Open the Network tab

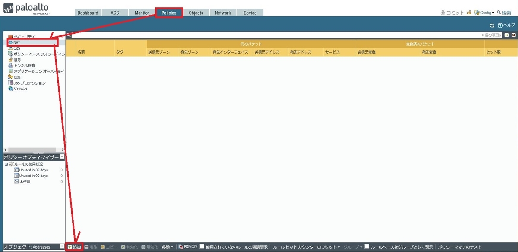pos(223,13)
